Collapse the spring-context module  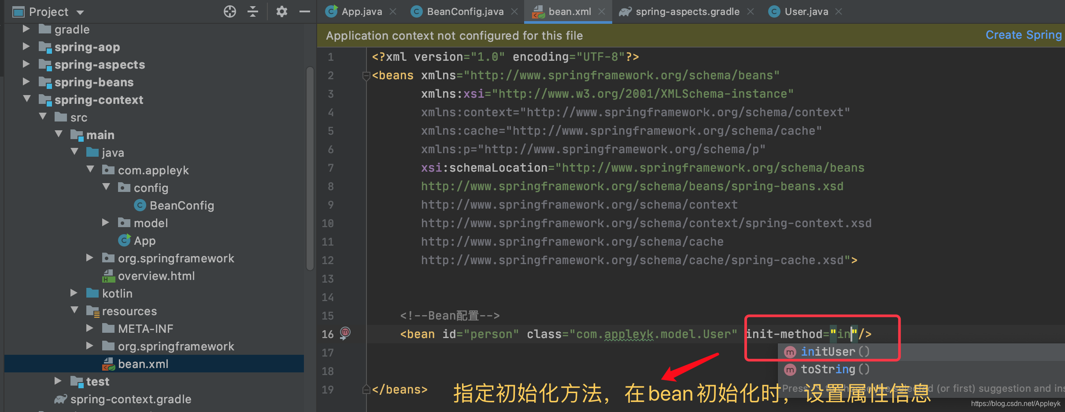[x=27, y=99]
